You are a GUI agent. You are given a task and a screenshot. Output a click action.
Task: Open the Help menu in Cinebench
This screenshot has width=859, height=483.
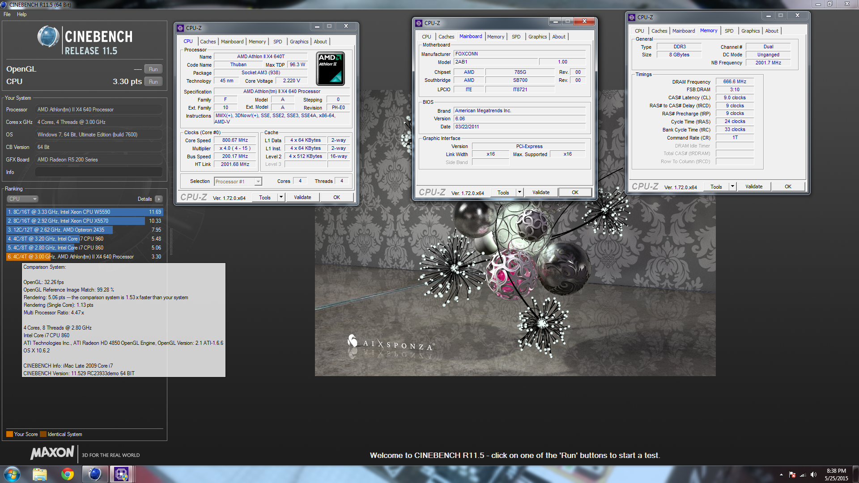[x=21, y=14]
